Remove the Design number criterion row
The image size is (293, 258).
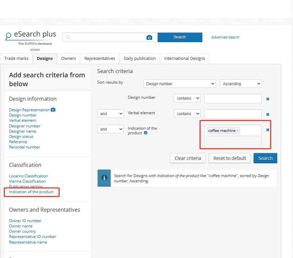coord(268,99)
